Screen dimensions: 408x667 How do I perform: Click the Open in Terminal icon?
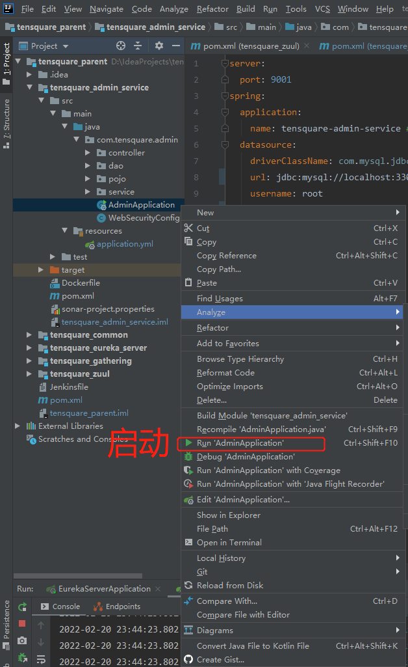tap(188, 542)
